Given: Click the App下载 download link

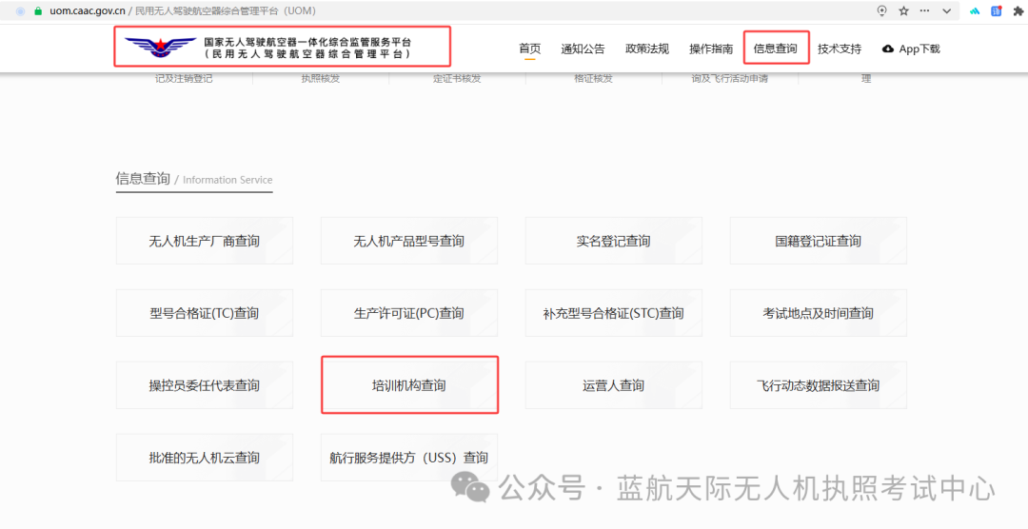Looking at the screenshot, I should point(911,49).
